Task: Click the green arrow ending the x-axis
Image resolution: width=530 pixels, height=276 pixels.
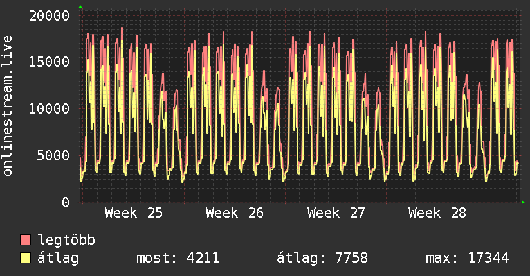Action: [523, 202]
